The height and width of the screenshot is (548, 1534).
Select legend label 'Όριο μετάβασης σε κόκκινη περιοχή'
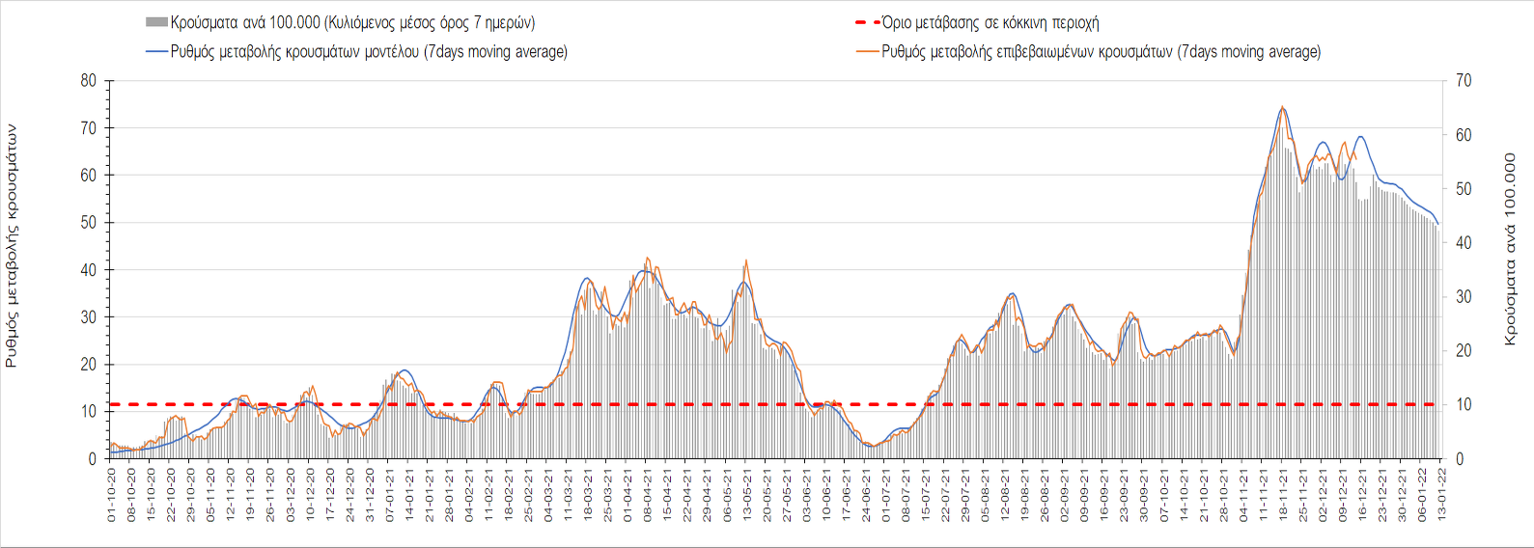pyautogui.click(x=990, y=22)
